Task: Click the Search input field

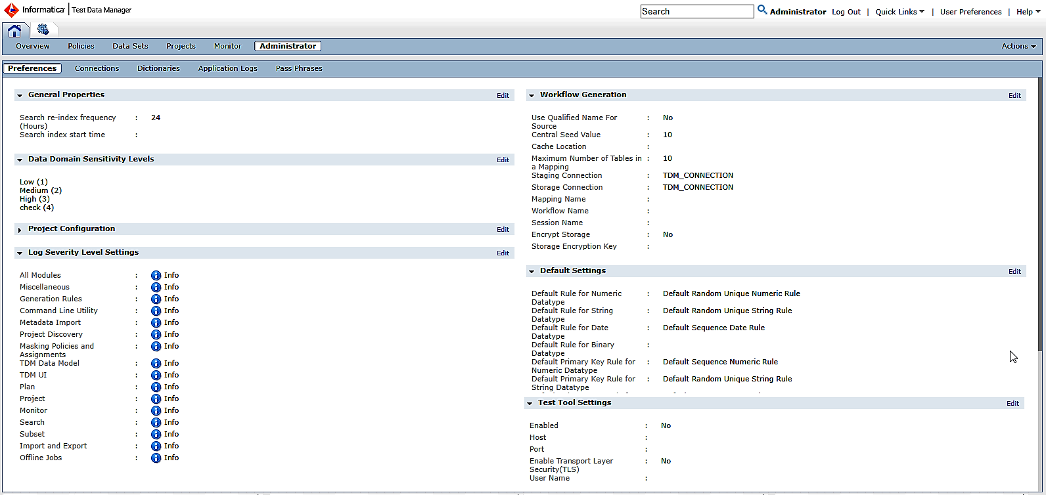Action: (x=696, y=12)
